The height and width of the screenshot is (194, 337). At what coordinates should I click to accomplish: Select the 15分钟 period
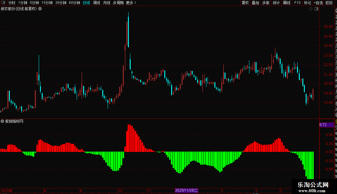point(47,3)
